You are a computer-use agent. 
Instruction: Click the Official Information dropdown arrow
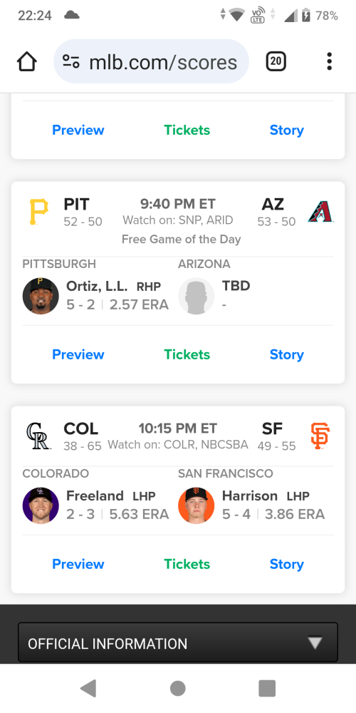click(315, 642)
